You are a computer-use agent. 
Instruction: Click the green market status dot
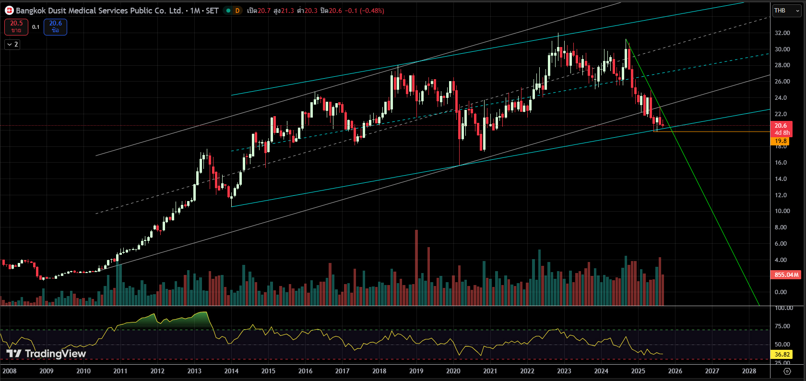click(x=228, y=11)
